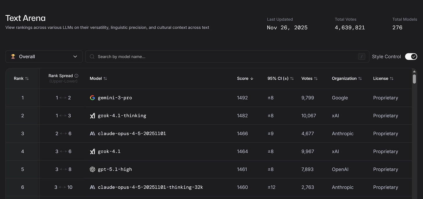
Task: Click the Google logo beside gemini-3-pro
Action: pyautogui.click(x=92, y=98)
